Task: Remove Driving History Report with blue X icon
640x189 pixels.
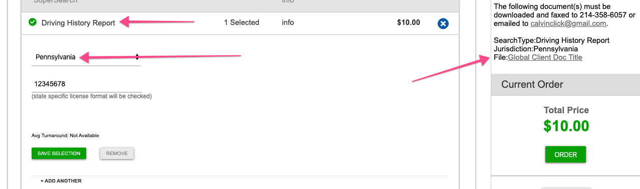Action: (443, 23)
